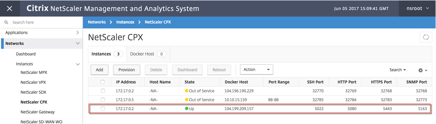The height and width of the screenshot is (124, 436).
Task: Sort by SNMP Port column header
Action: click(x=416, y=82)
